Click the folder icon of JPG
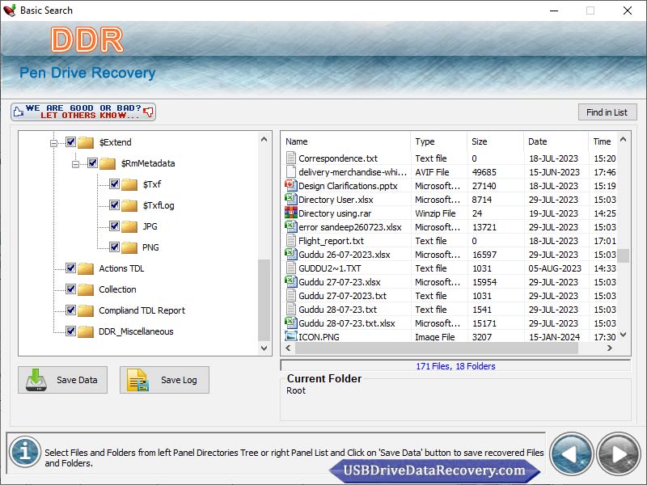Image resolution: width=647 pixels, height=485 pixels. [129, 227]
